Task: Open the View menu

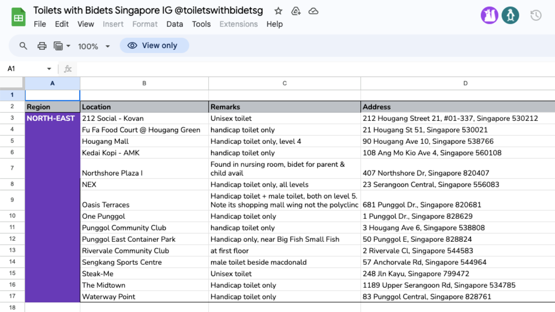Action: click(x=85, y=24)
